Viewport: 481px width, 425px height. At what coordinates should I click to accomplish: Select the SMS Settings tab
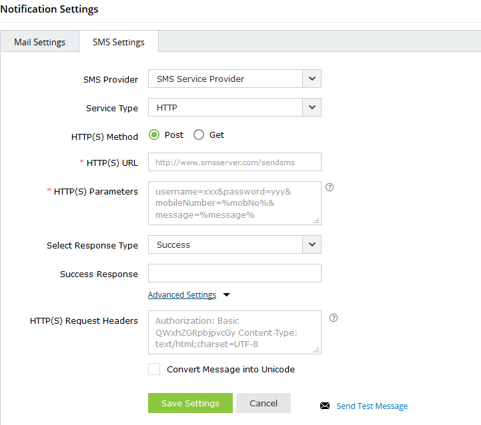coord(119,42)
